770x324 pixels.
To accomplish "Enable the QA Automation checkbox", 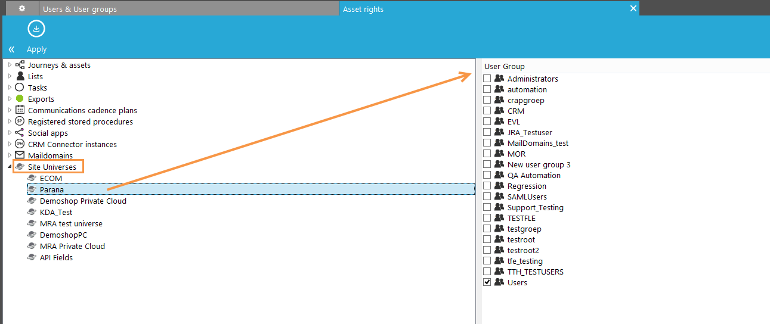I will tap(487, 175).
